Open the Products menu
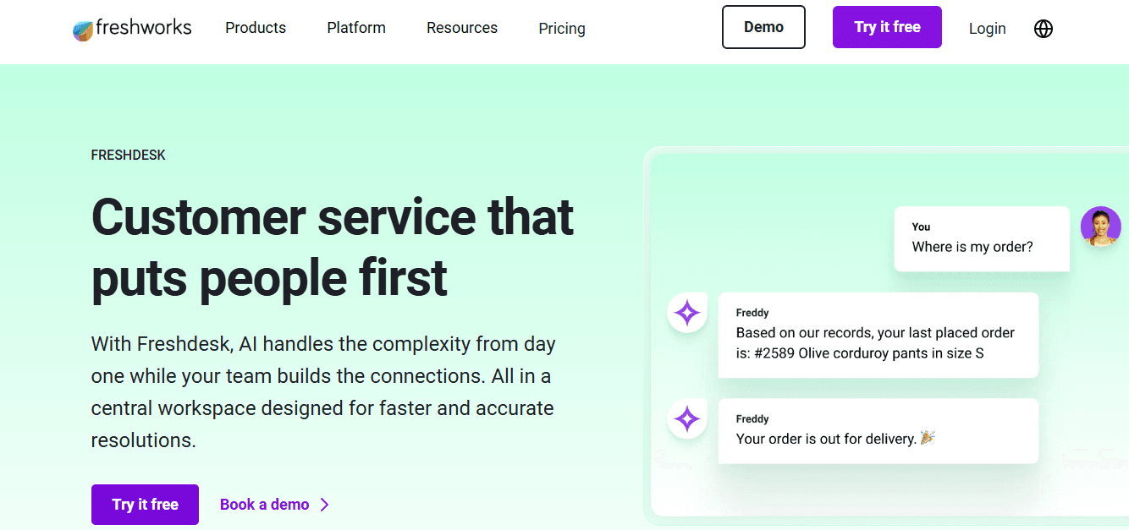This screenshot has width=1129, height=530. (x=255, y=28)
